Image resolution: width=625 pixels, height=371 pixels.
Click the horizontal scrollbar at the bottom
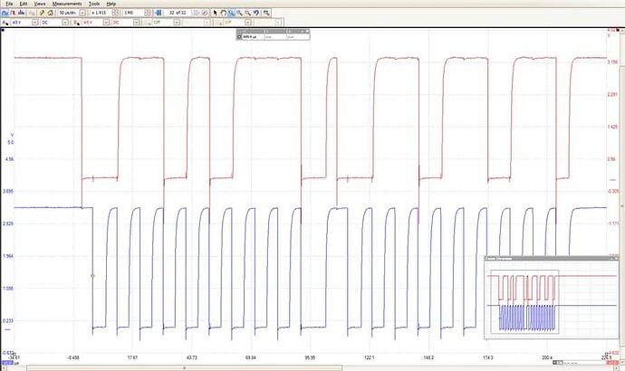(186, 367)
